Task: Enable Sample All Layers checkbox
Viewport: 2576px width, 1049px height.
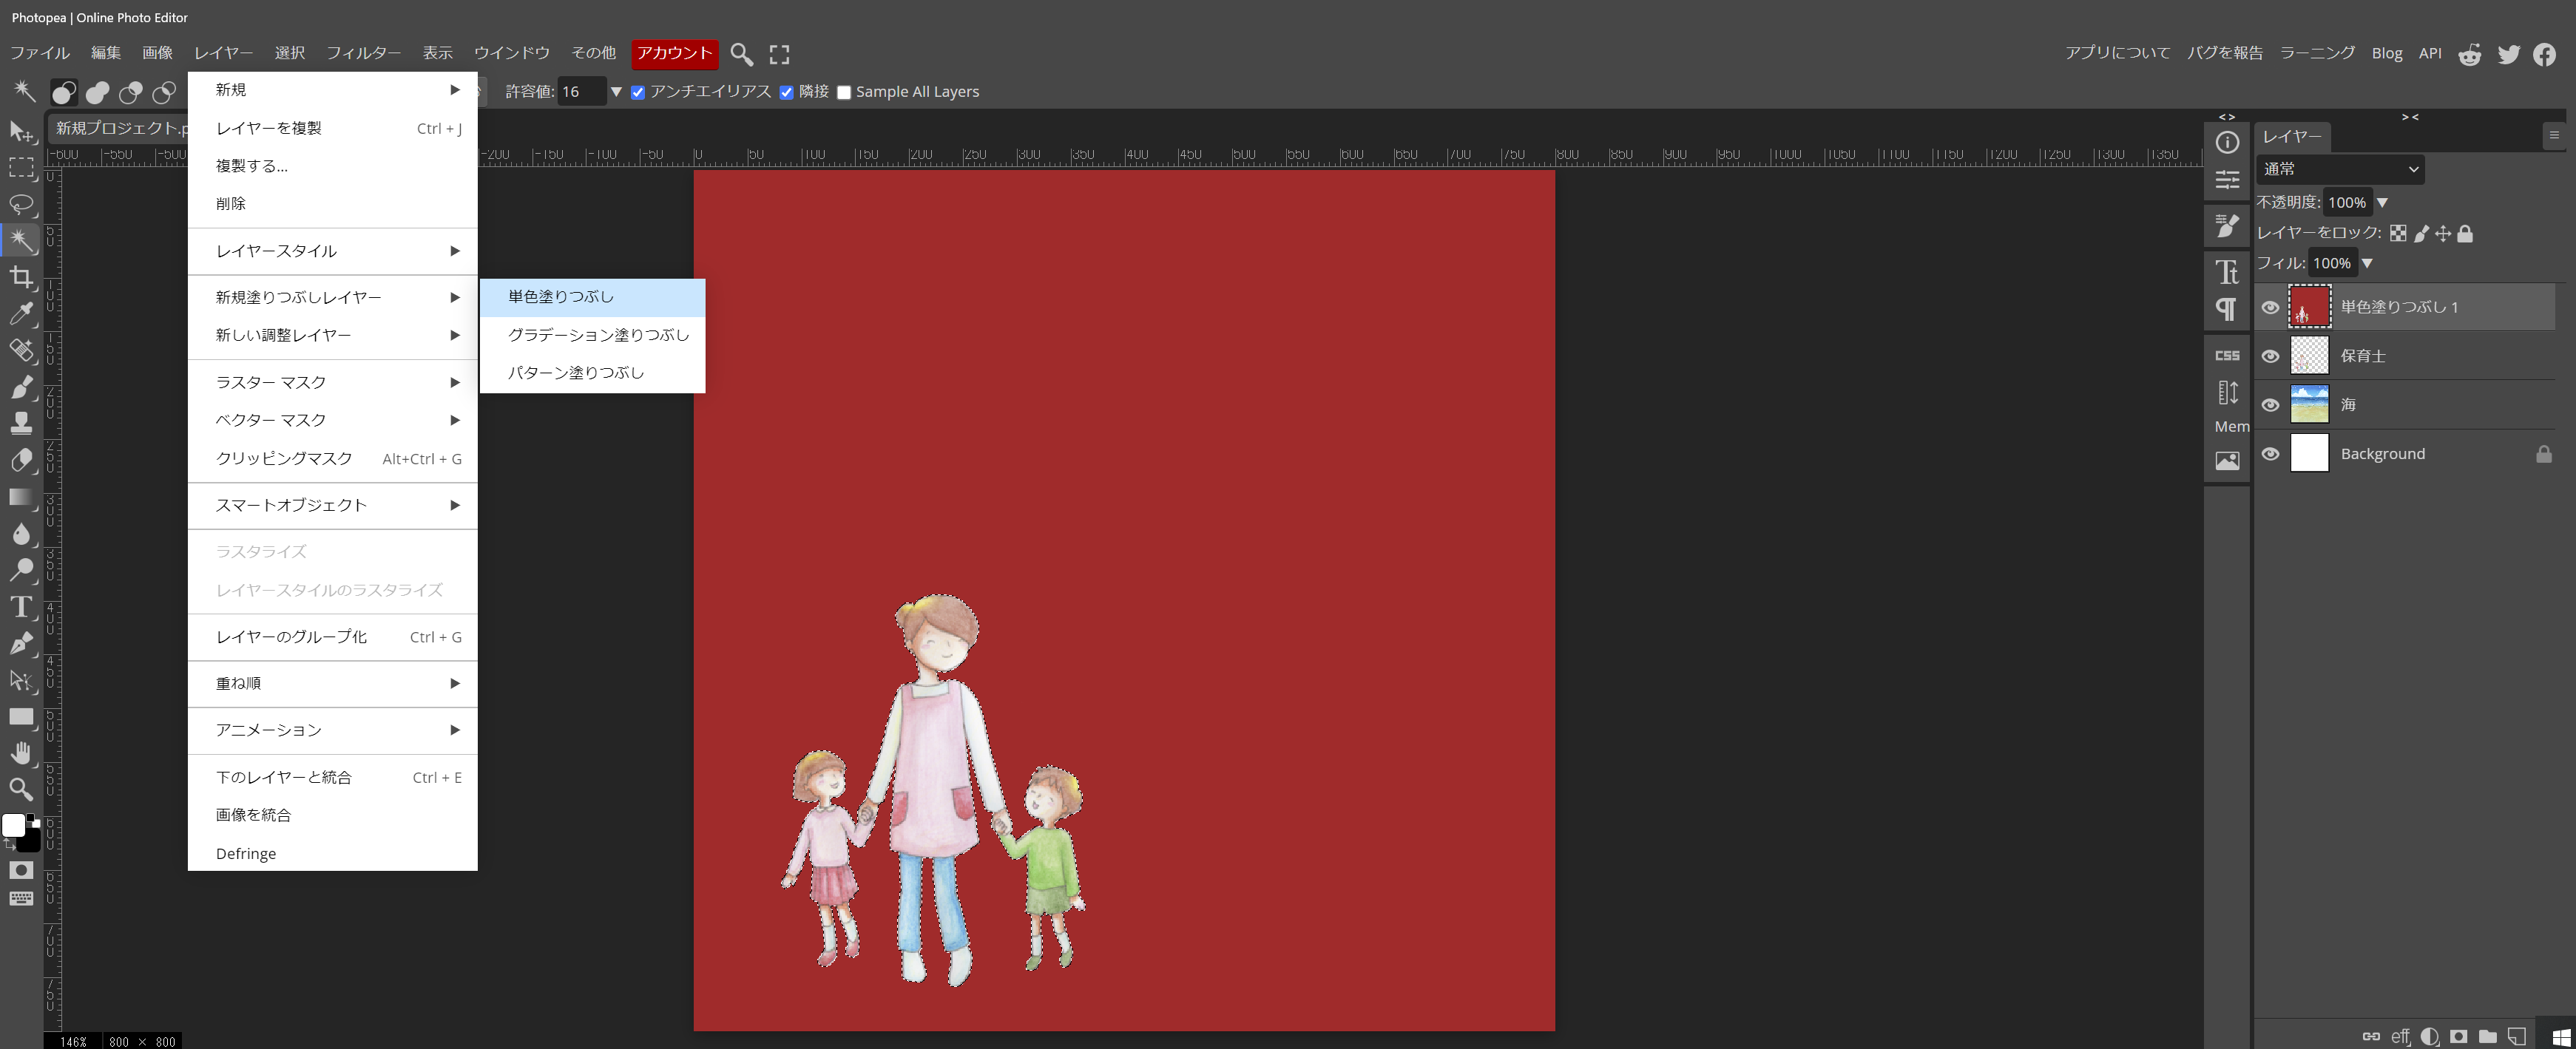Action: pos(844,92)
